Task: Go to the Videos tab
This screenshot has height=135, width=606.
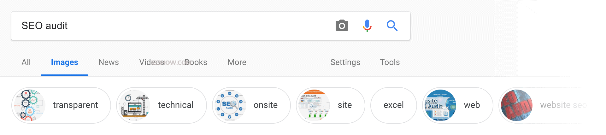Action: [x=148, y=62]
